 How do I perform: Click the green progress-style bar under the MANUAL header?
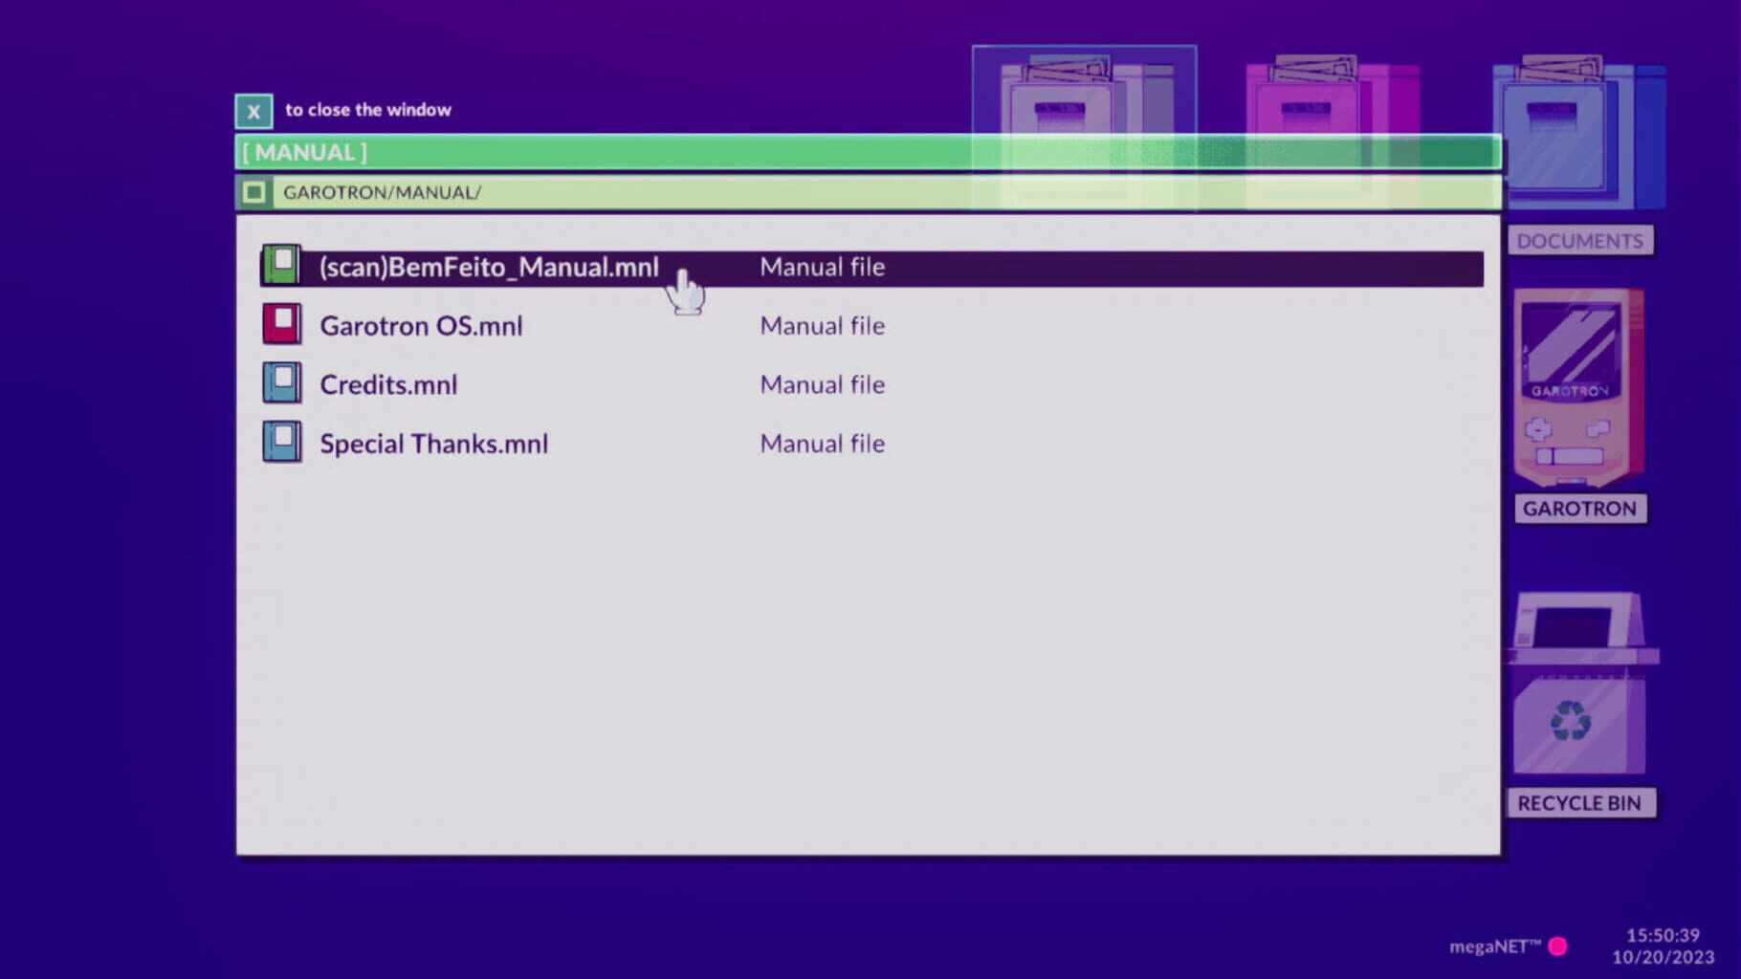pos(861,152)
